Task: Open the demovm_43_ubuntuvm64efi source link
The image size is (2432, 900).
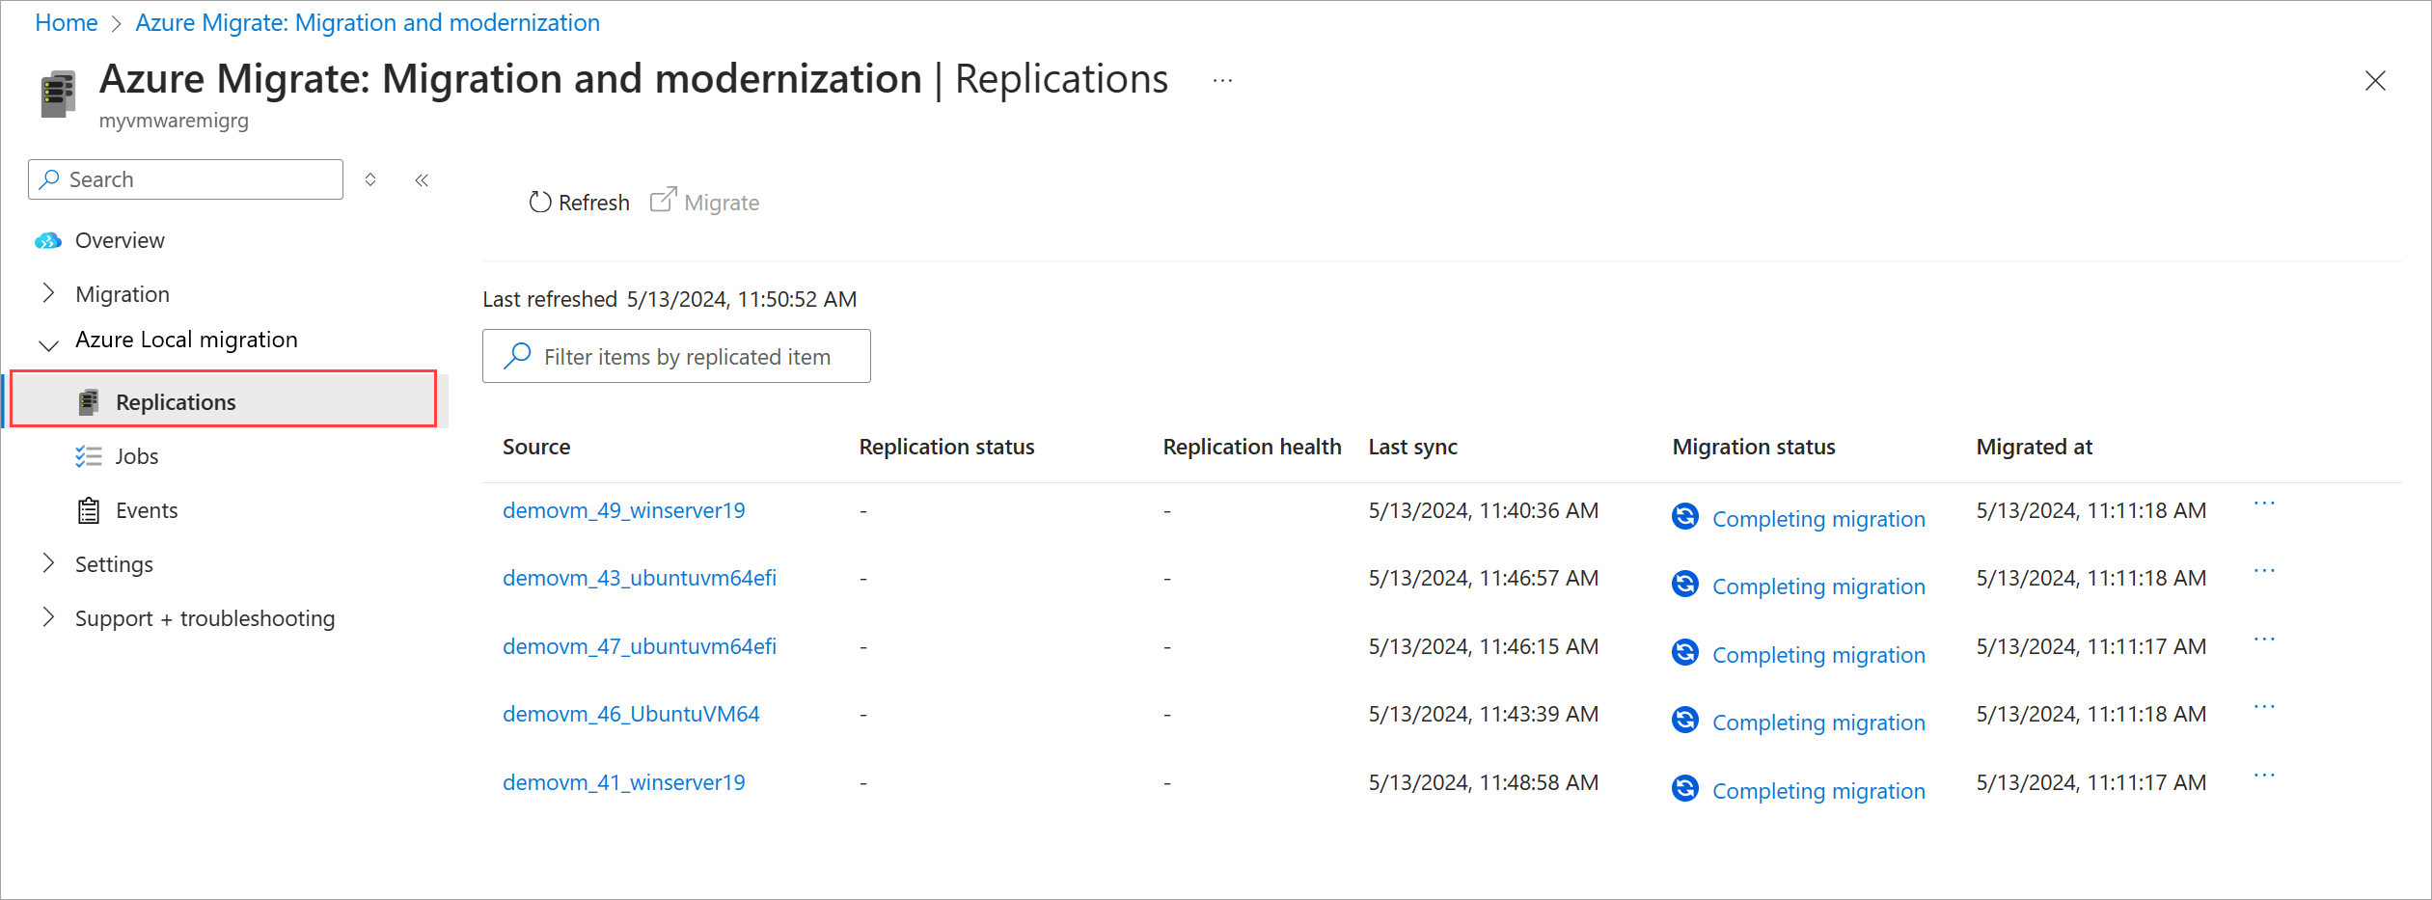Action: pyautogui.click(x=639, y=578)
